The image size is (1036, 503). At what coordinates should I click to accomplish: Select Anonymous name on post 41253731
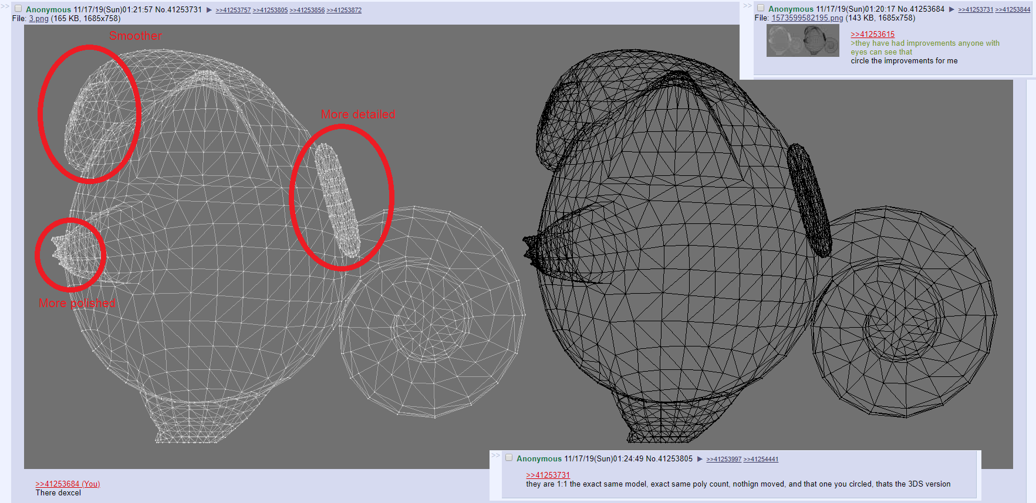[x=48, y=10]
